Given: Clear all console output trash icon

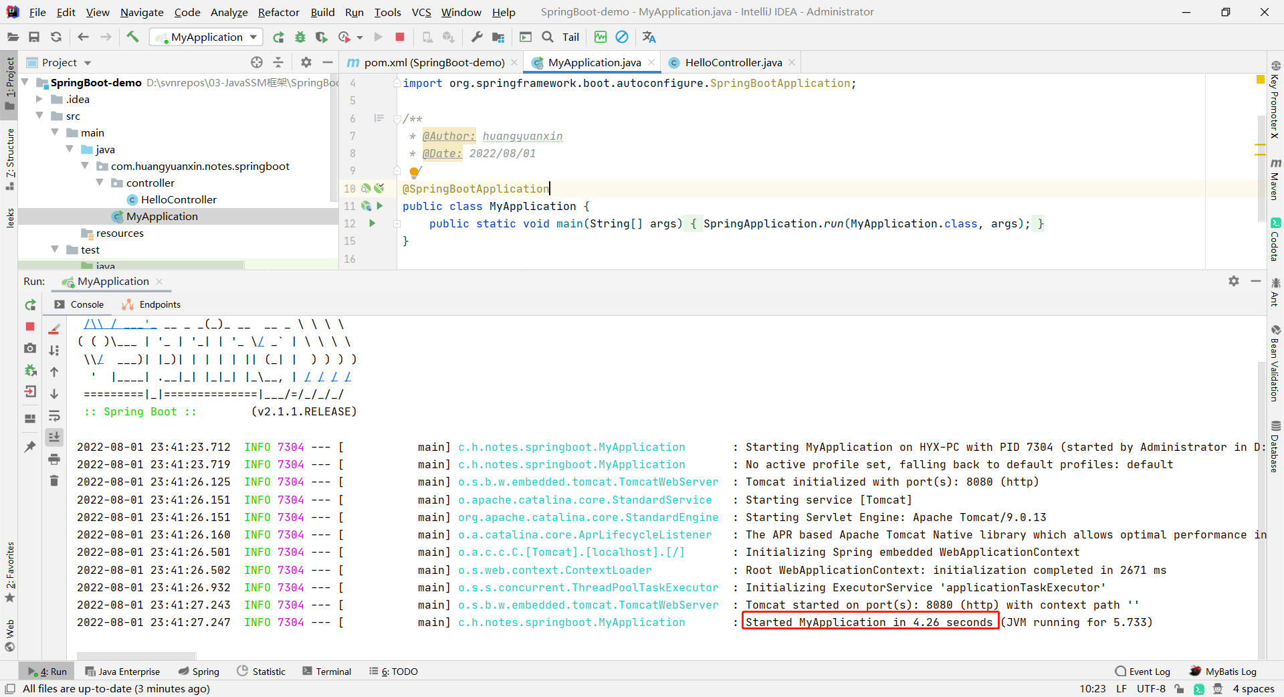Looking at the screenshot, I should click(54, 480).
